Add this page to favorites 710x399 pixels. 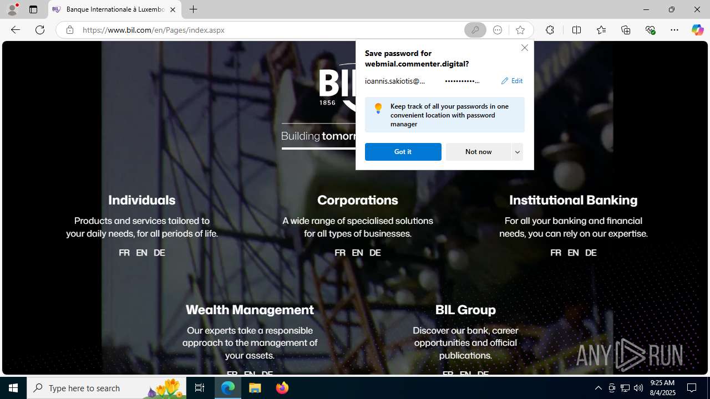tap(520, 30)
